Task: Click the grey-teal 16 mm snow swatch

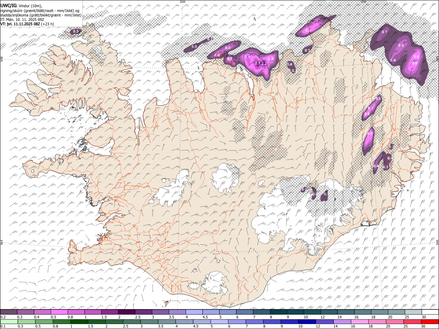Action: point(363,312)
